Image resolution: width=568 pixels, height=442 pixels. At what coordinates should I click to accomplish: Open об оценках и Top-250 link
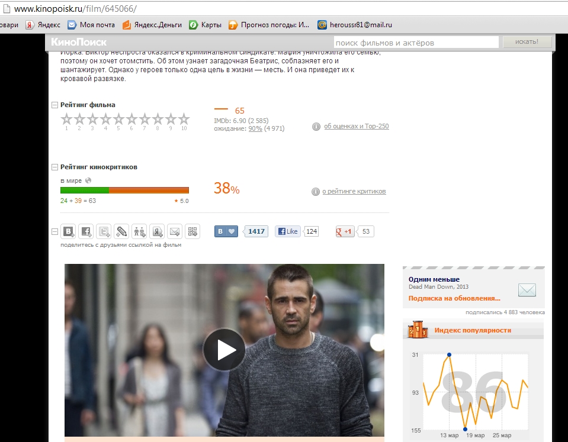(356, 126)
